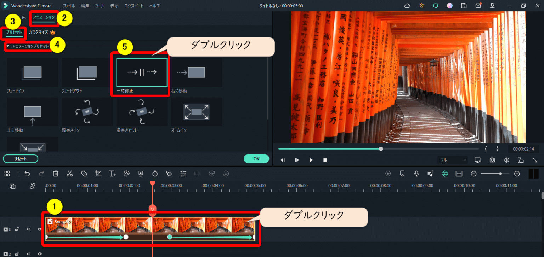The height and width of the screenshot is (257, 544).
Task: Click the green OK button
Action: (x=256, y=159)
